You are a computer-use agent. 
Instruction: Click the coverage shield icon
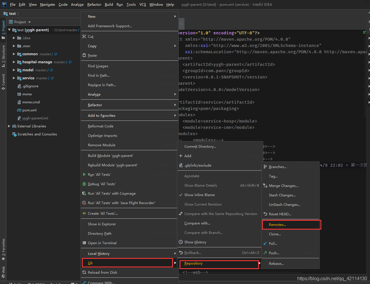point(84,193)
